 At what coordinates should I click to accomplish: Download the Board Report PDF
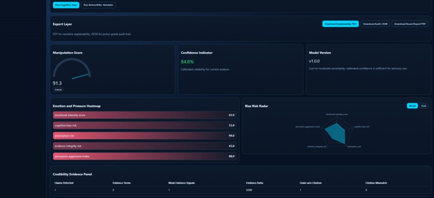pyautogui.click(x=410, y=24)
